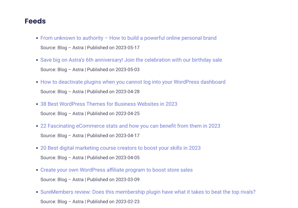
Task: Follow '20 Best digital marketing course creators' link
Action: (x=120, y=148)
